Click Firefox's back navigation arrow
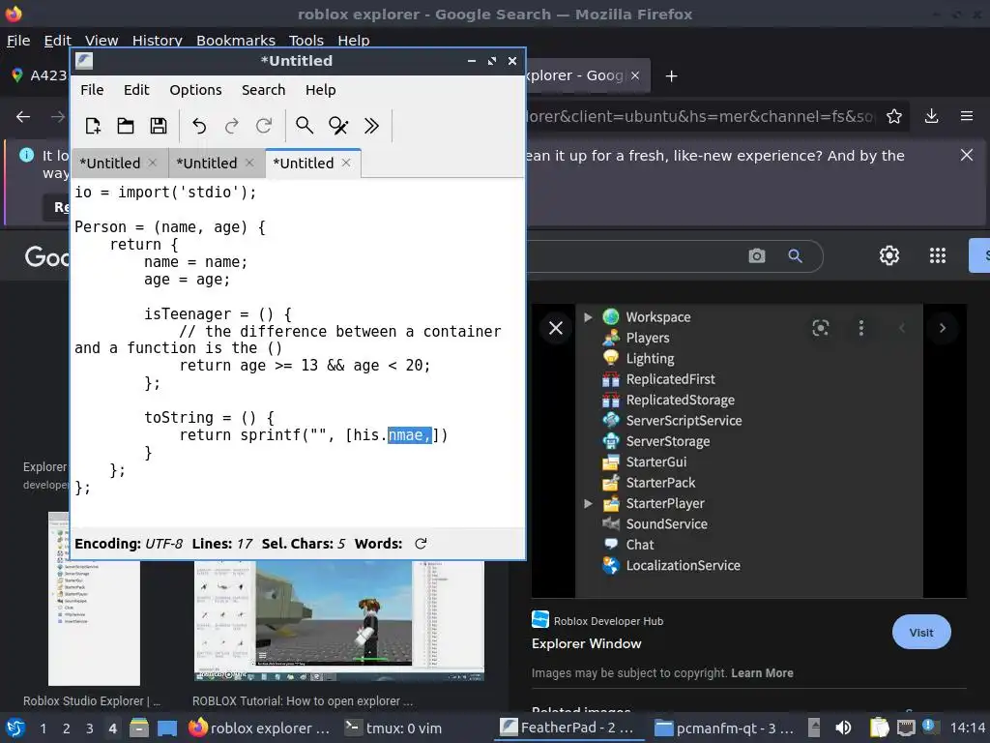 [x=23, y=117]
